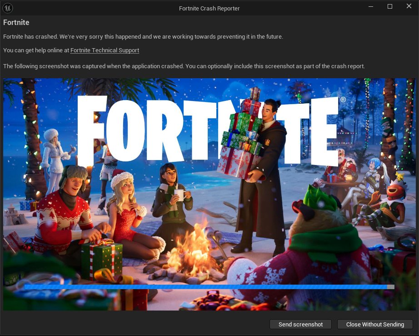
Task: Maximize the Crash Reporter window
Action: point(390,6)
